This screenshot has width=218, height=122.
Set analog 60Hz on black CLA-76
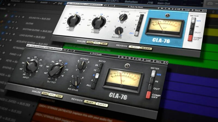[52, 95]
